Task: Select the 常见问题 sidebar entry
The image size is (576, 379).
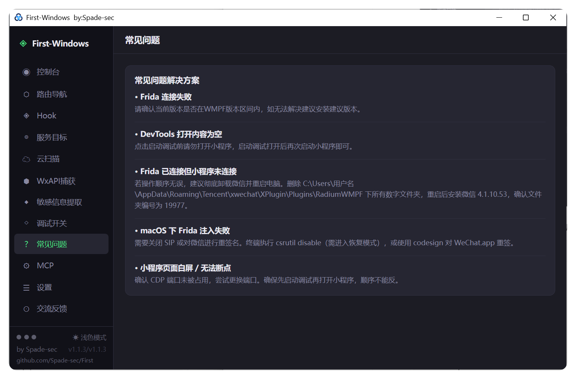Action: (61, 244)
